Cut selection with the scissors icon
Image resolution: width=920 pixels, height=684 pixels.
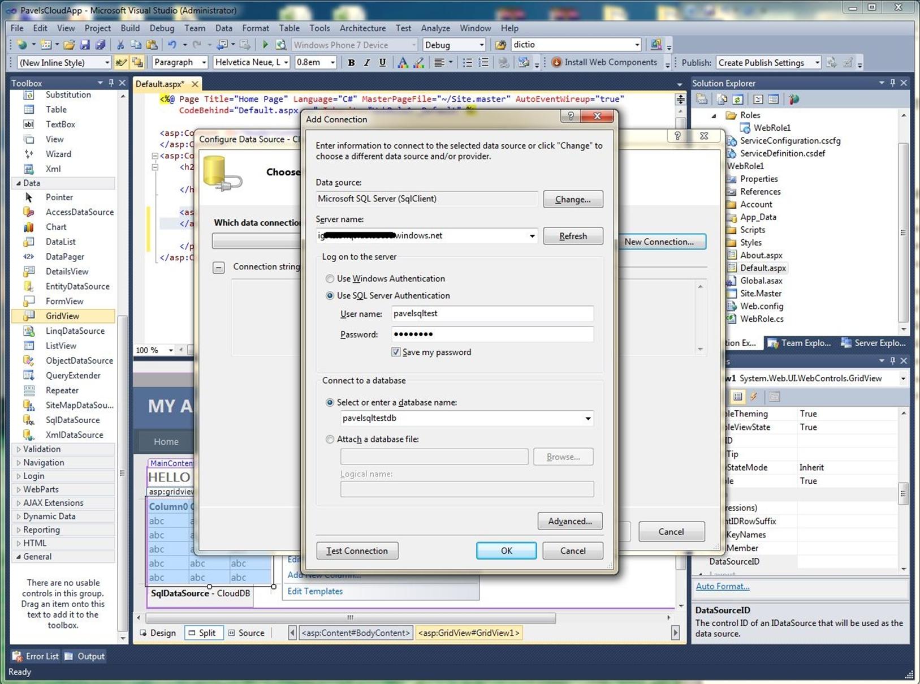coord(120,45)
